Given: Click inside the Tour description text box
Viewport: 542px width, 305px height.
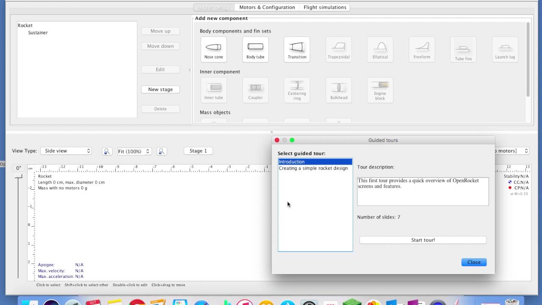Looking at the screenshot, I should [423, 191].
